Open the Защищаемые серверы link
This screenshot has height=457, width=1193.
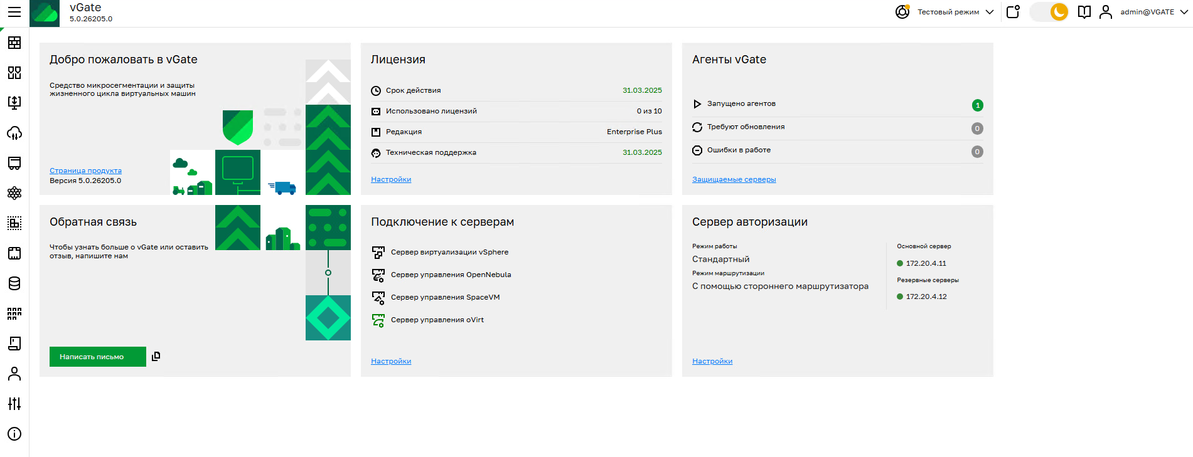pos(734,179)
